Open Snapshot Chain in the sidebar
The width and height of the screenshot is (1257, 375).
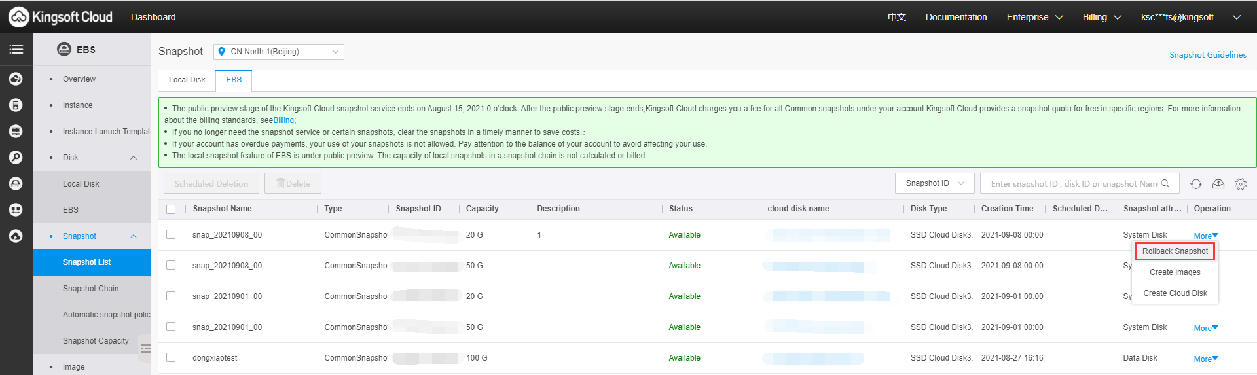[x=91, y=289]
